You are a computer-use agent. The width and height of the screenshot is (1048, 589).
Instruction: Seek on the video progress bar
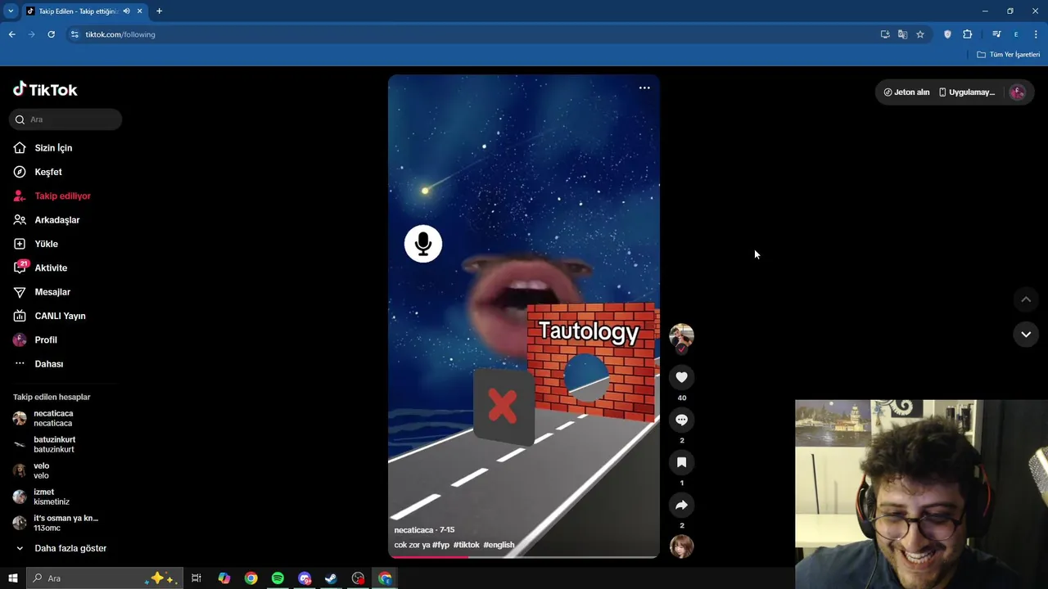[x=524, y=556]
